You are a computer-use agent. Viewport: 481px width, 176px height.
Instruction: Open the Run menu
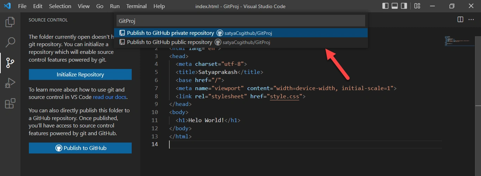(x=115, y=6)
